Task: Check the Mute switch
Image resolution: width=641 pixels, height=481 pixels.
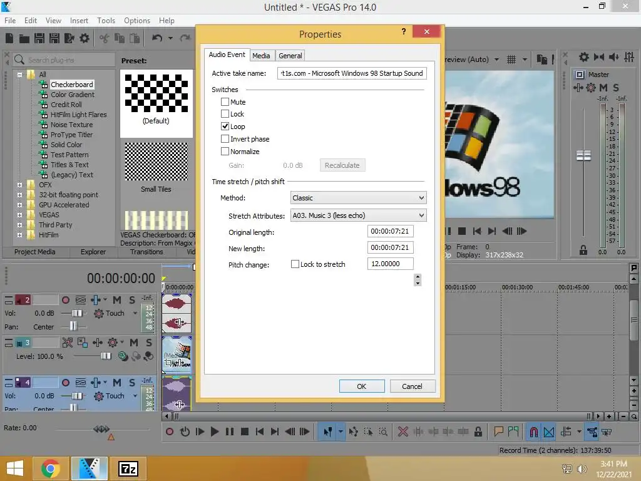Action: (225, 102)
